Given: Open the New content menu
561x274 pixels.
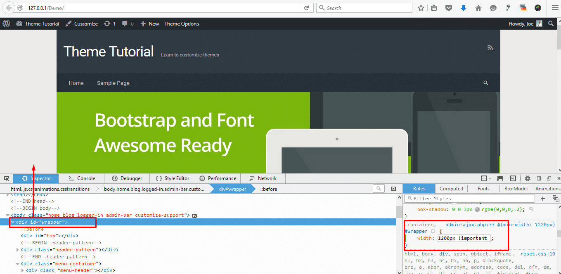Looking at the screenshot, I should [x=149, y=24].
